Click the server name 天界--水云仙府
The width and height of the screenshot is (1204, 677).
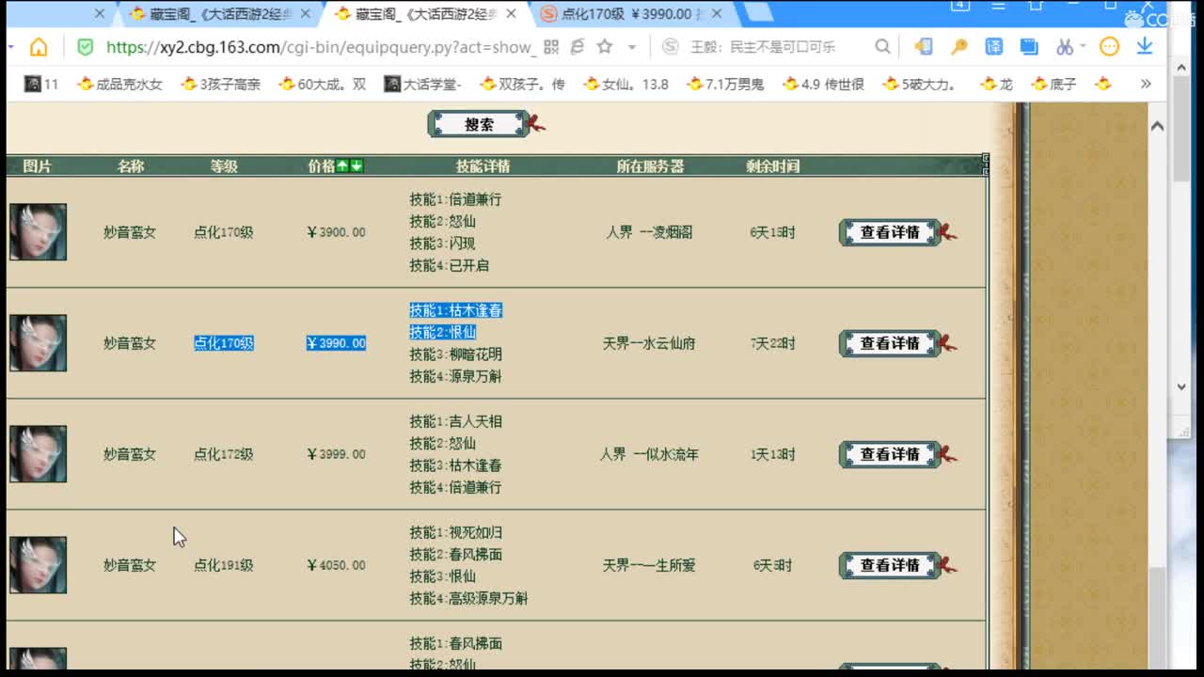point(649,343)
